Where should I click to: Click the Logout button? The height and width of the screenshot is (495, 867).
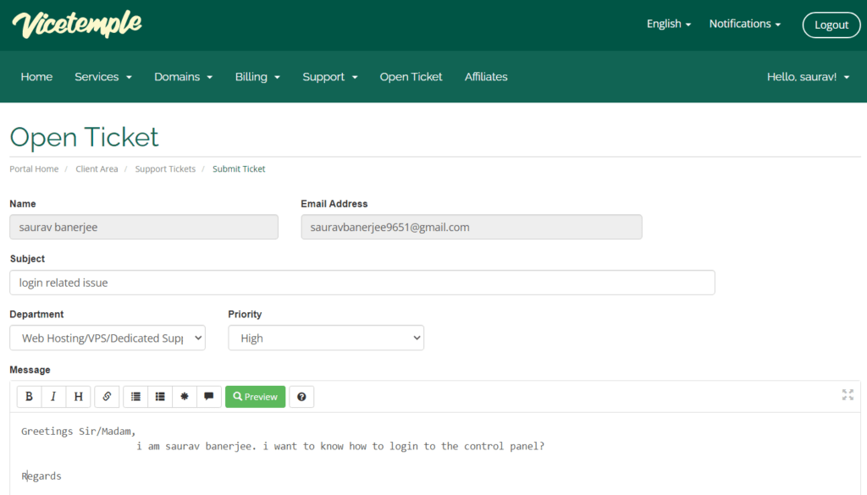[831, 25]
